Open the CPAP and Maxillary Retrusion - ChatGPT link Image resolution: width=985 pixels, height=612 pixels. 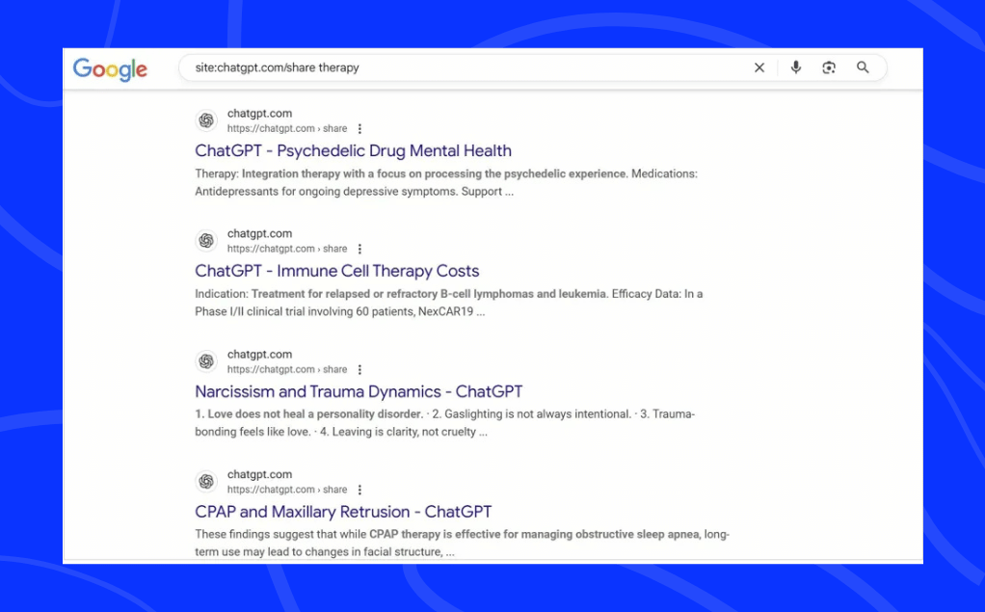click(x=343, y=512)
